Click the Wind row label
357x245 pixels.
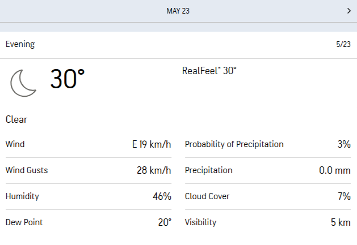pyautogui.click(x=15, y=144)
